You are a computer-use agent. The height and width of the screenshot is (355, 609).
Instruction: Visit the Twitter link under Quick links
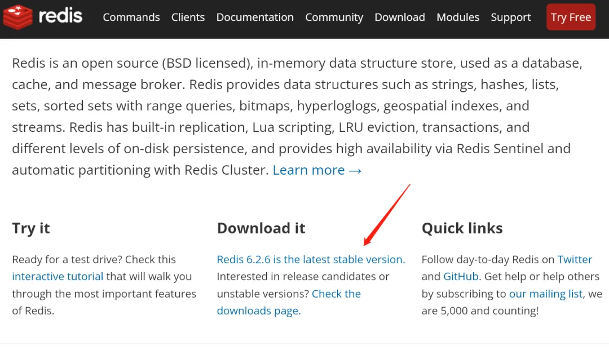(575, 260)
